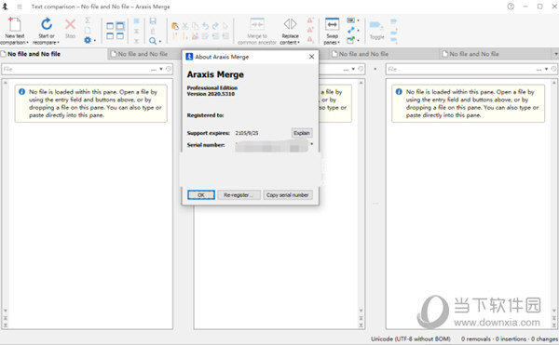Click the Copy serial number button
The image size is (559, 345).
tap(287, 195)
